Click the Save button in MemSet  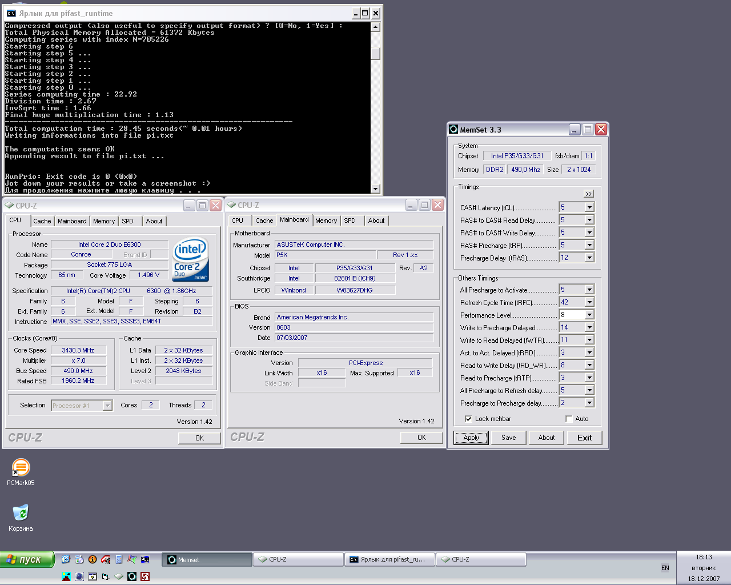tap(509, 438)
